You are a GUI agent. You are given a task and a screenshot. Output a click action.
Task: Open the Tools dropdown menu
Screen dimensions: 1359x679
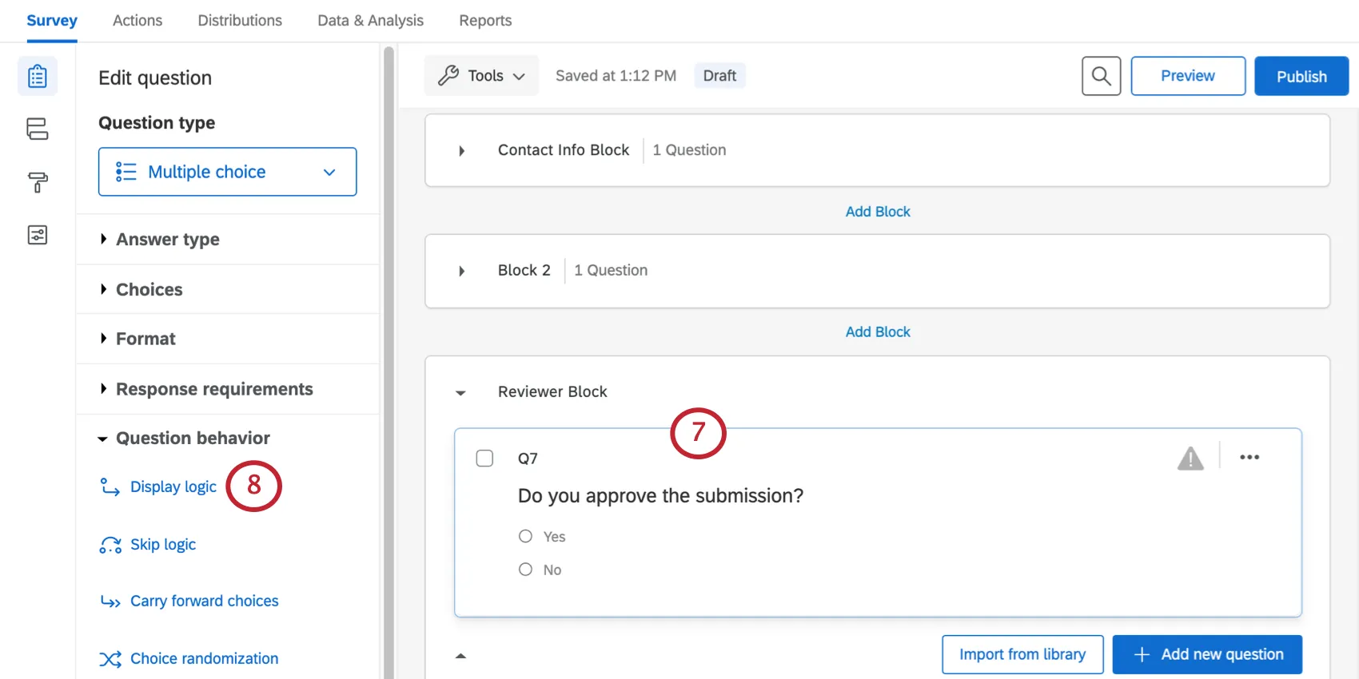481,76
